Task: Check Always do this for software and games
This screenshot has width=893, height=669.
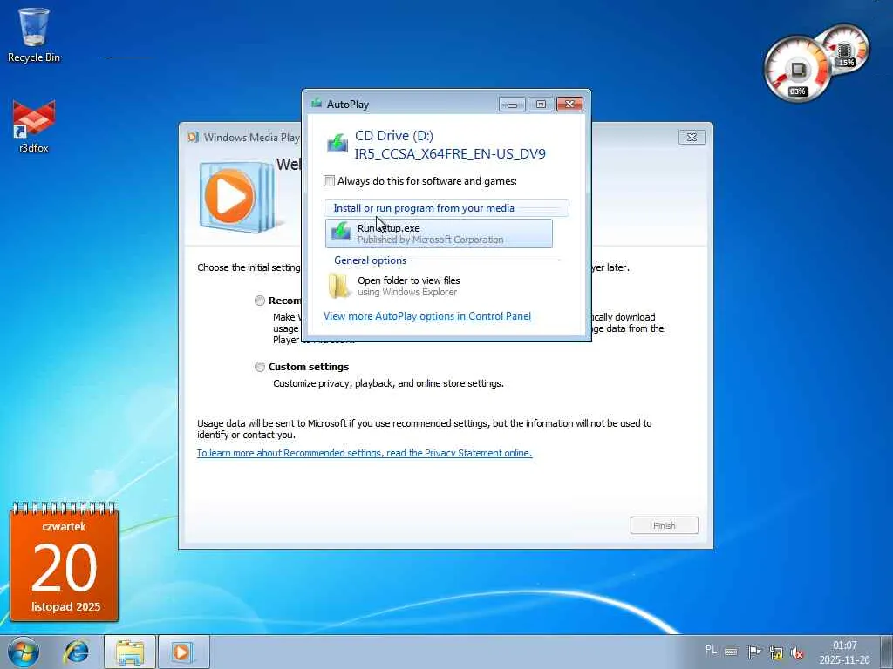Action: (x=329, y=181)
